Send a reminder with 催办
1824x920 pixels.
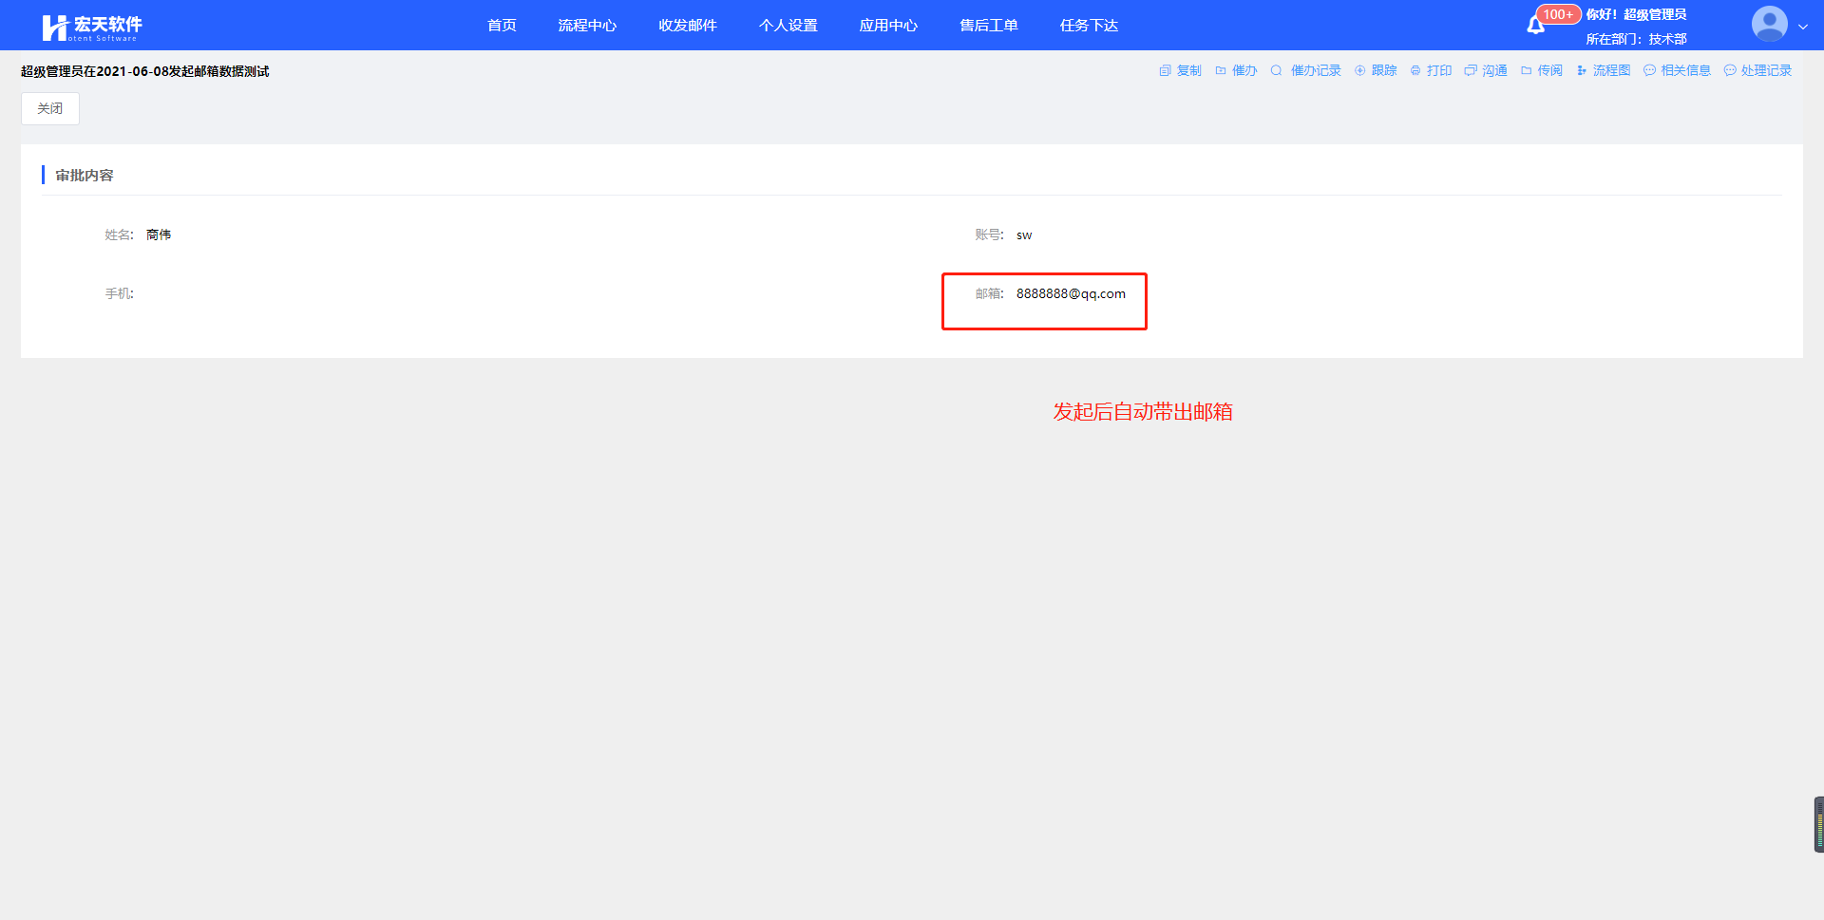[1236, 70]
